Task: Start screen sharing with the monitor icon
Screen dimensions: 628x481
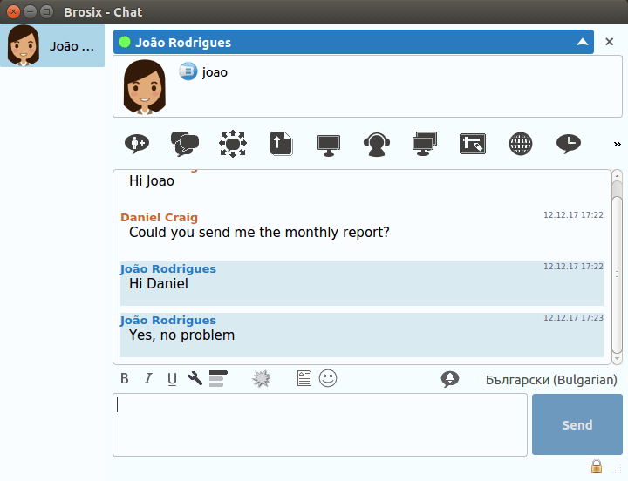Action: tap(329, 145)
